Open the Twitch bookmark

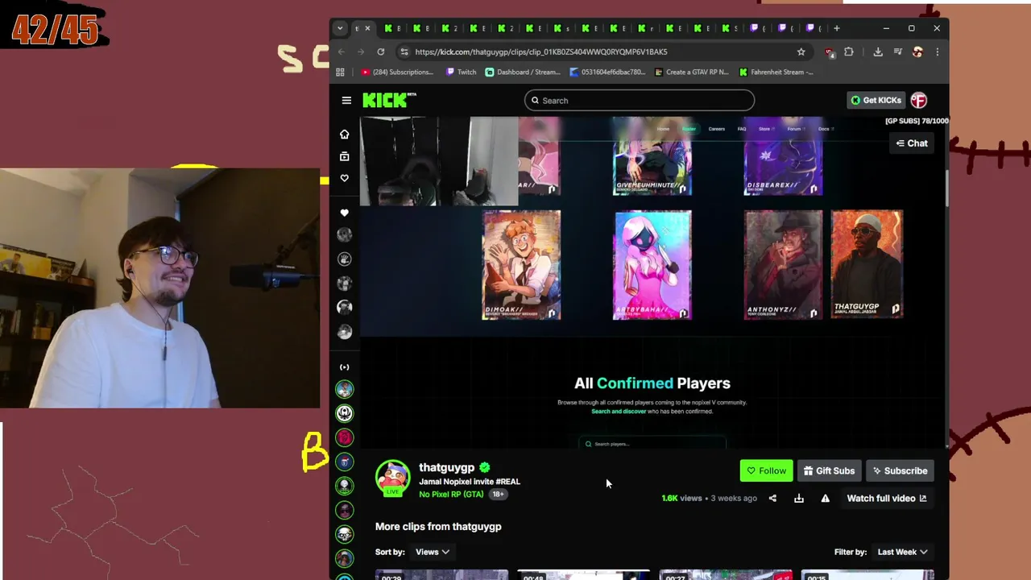click(x=461, y=72)
